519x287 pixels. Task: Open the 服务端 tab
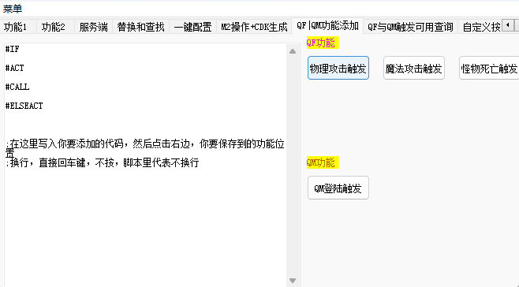[94, 27]
